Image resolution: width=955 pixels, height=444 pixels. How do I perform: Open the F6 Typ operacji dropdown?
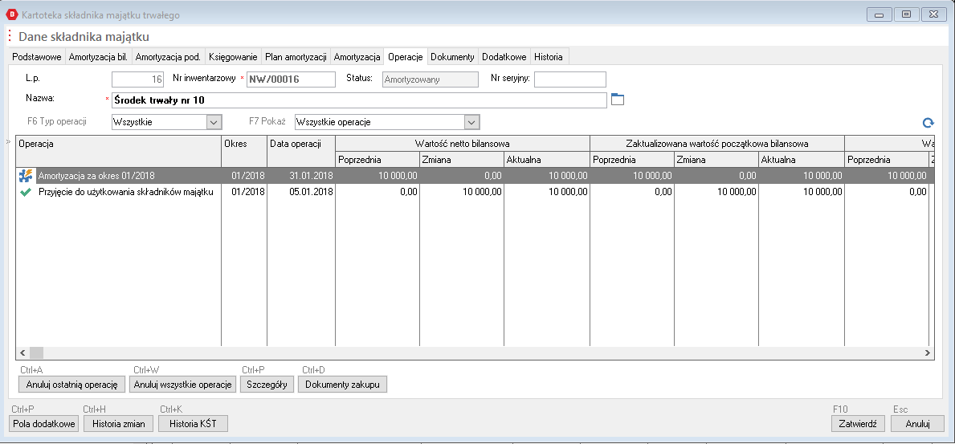[x=214, y=122]
